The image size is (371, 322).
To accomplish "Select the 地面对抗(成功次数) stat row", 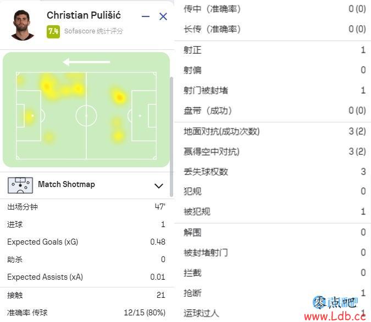I will click(x=274, y=132).
